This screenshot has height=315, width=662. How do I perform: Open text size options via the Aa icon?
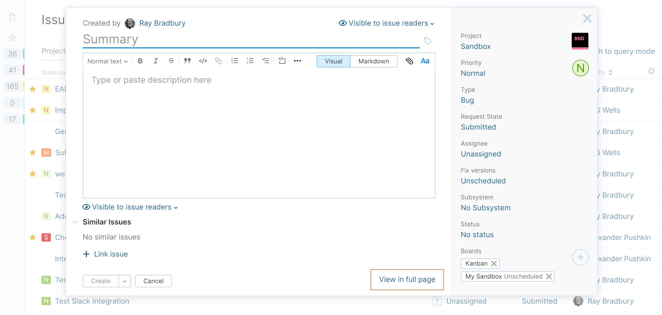425,61
